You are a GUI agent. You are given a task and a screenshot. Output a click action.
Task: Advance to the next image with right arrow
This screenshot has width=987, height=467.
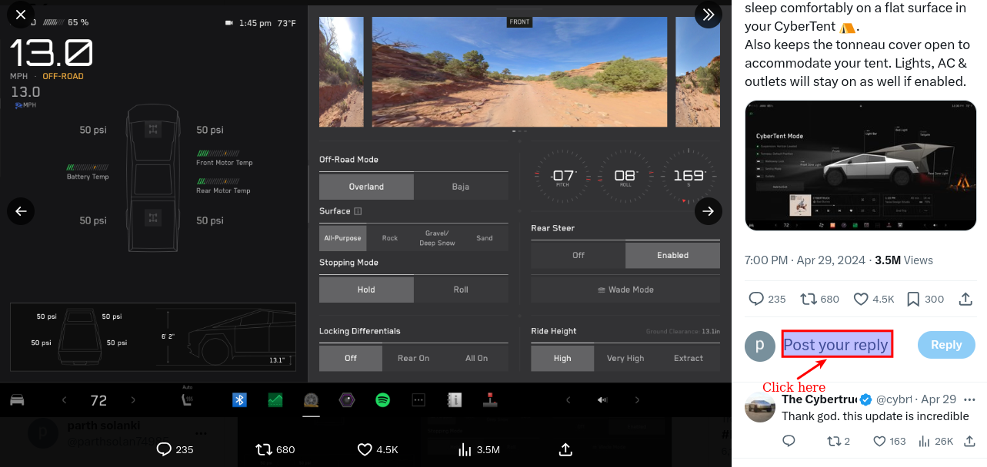708,210
